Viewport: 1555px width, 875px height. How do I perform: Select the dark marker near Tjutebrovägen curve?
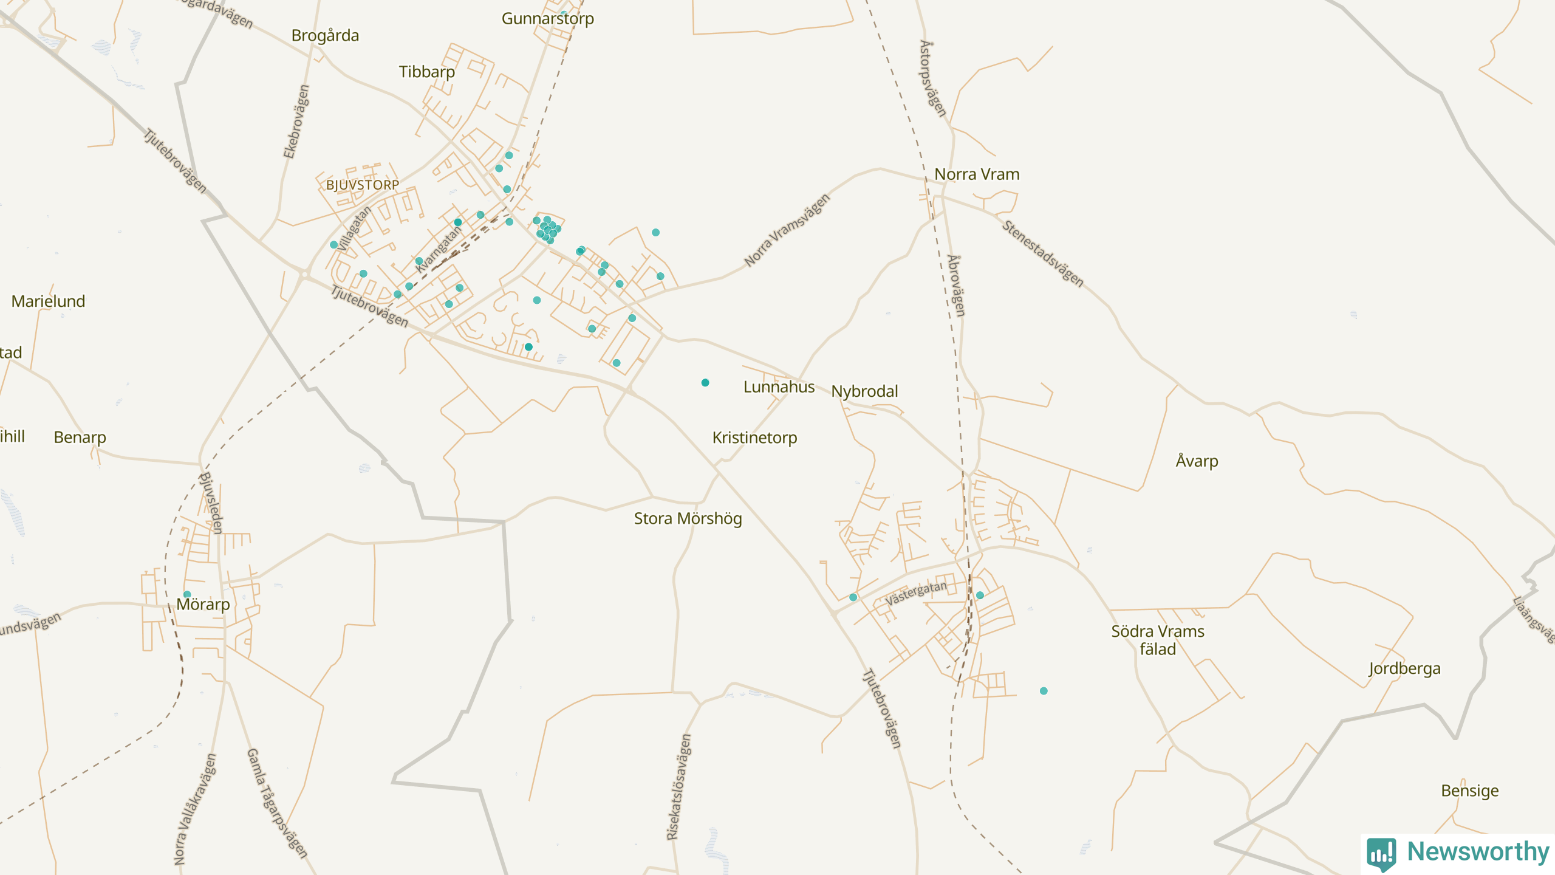point(528,347)
